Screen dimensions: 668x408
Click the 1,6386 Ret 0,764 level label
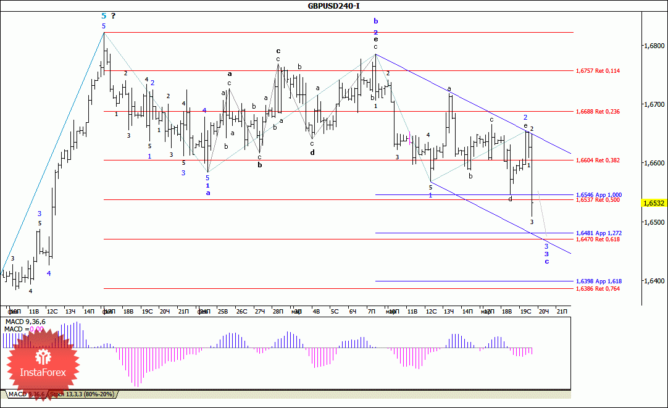(598, 289)
